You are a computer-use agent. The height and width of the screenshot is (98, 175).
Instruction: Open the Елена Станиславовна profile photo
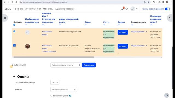point(27,46)
